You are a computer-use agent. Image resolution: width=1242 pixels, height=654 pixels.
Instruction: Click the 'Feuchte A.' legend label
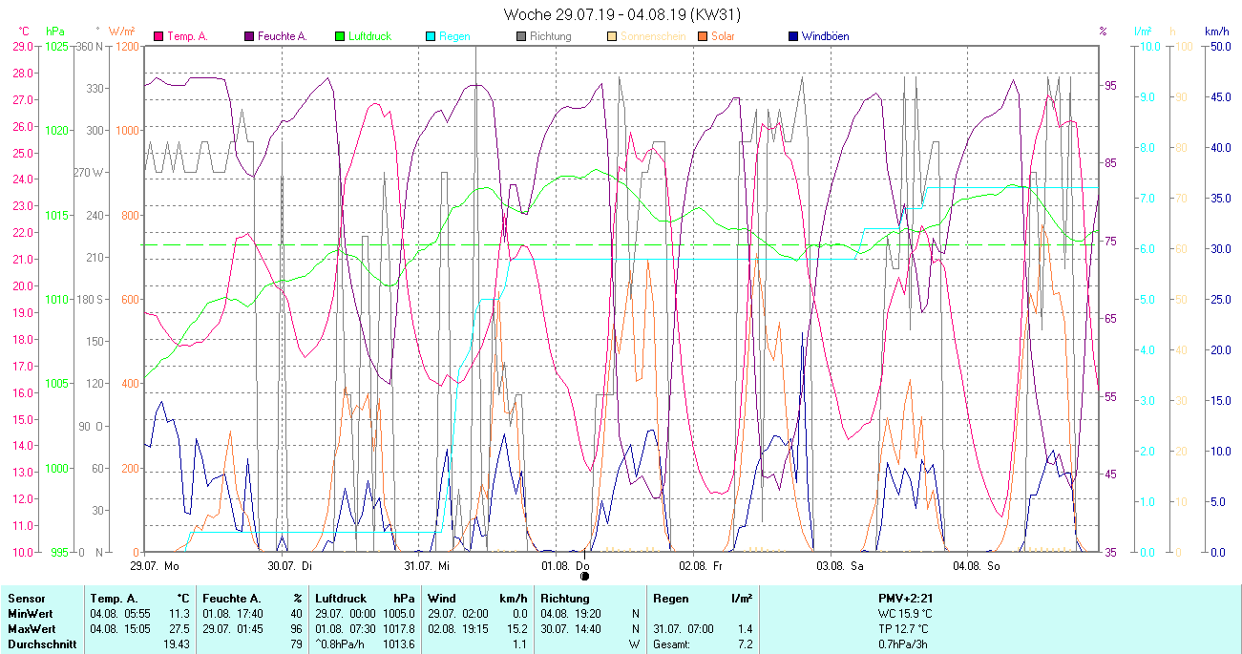click(283, 36)
